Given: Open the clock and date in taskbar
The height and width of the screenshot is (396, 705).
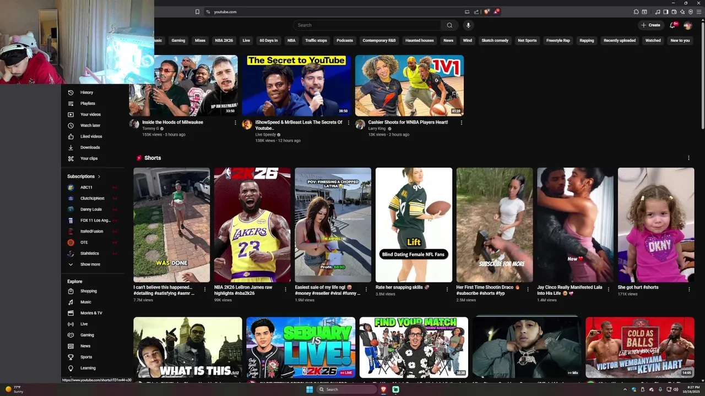Looking at the screenshot, I should (691, 389).
